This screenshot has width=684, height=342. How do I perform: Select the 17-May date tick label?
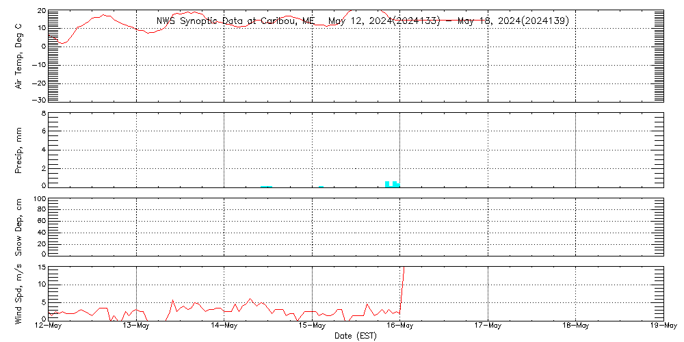[x=488, y=326]
